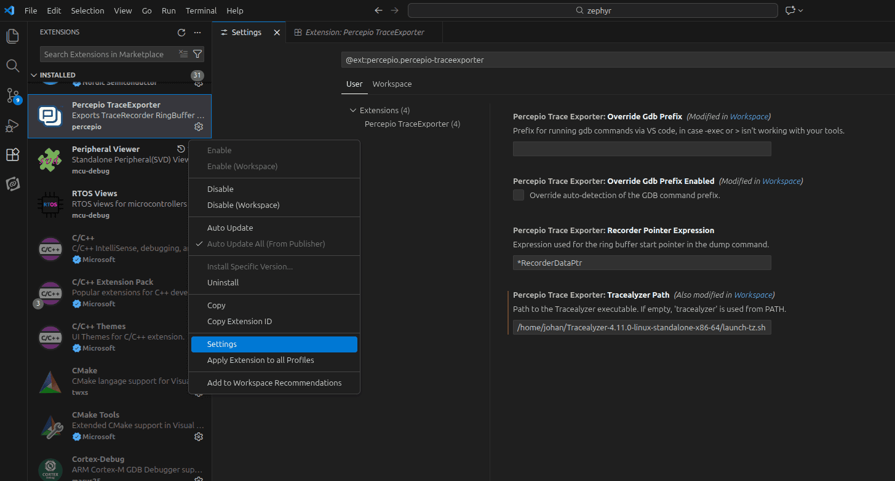Open the Run and Debug view
This screenshot has width=895, height=481.
pyautogui.click(x=12, y=125)
